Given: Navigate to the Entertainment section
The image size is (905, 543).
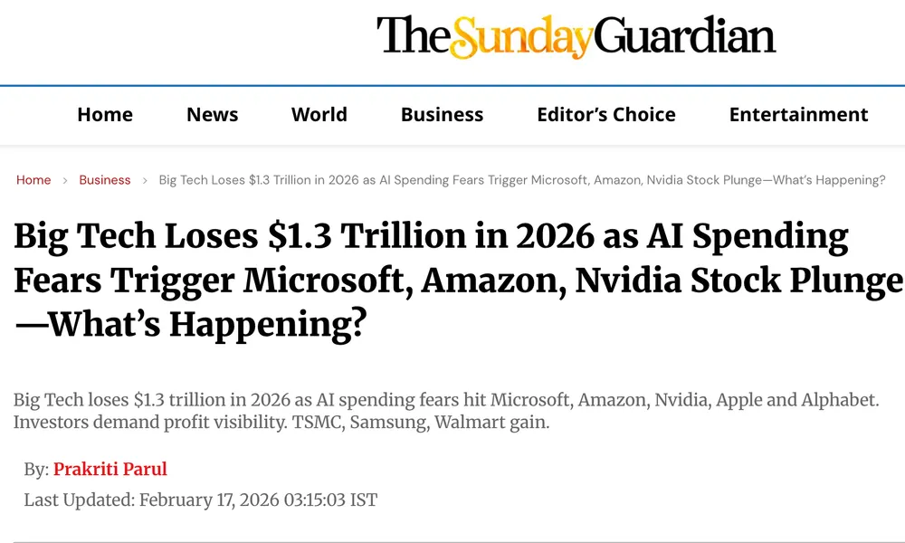Looking at the screenshot, I should (798, 115).
